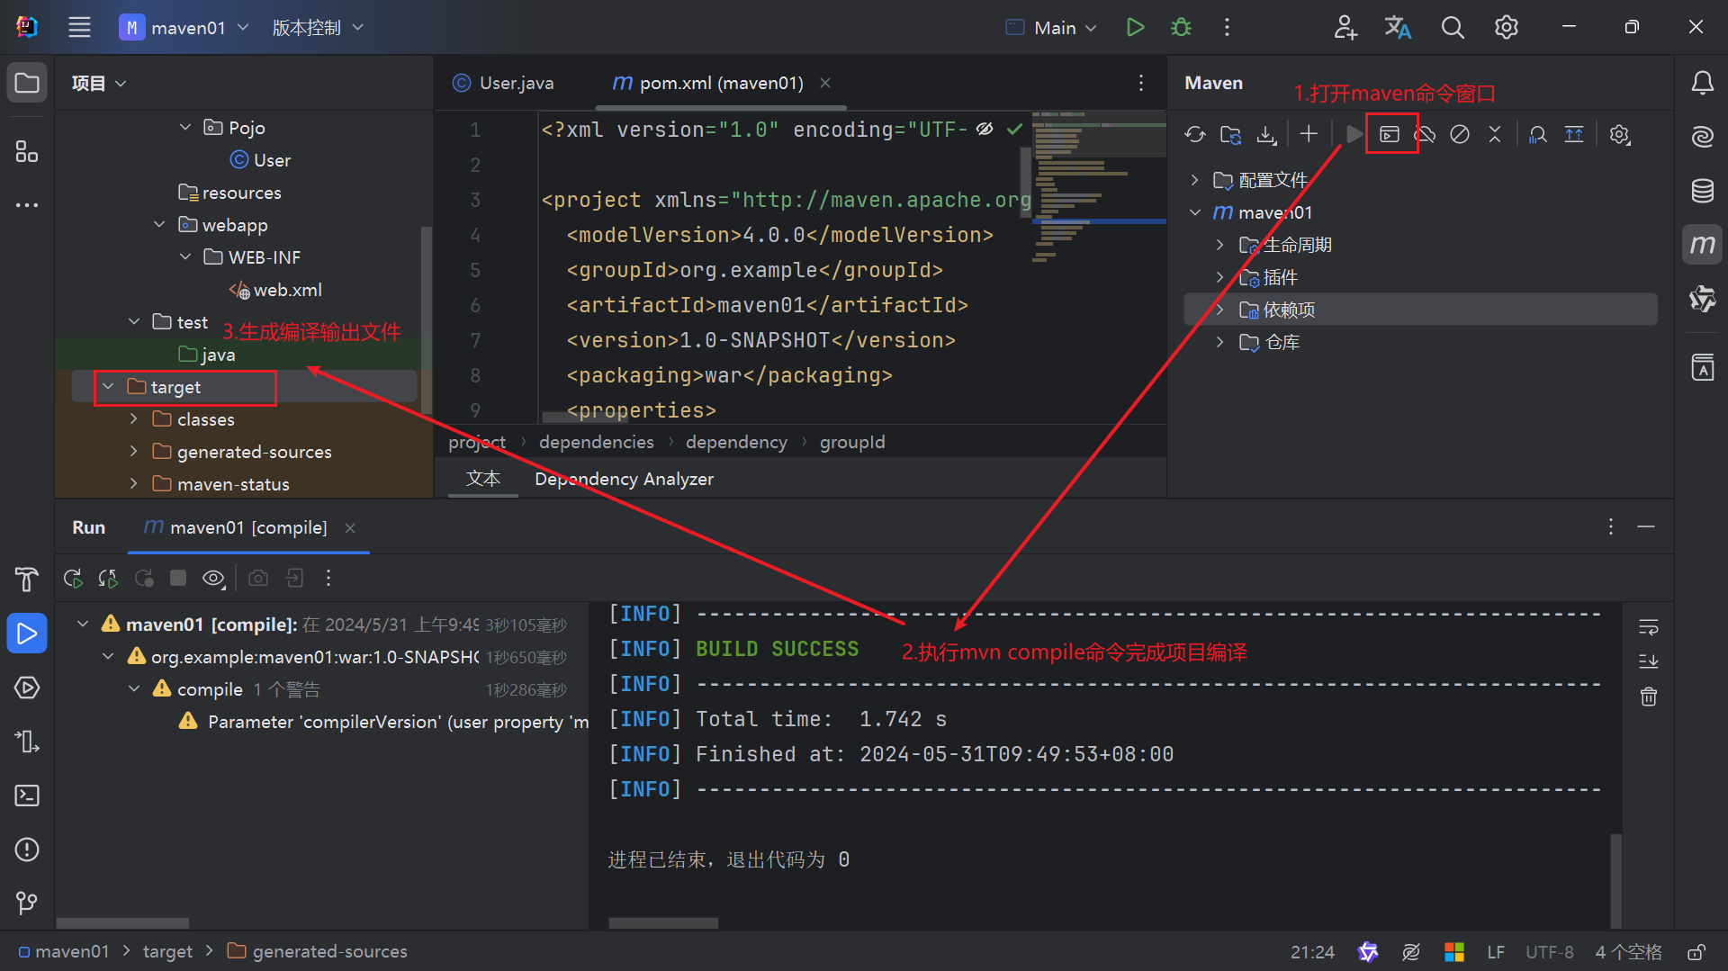Open IDE settings gear
The width and height of the screenshot is (1728, 971).
pos(1507,27)
